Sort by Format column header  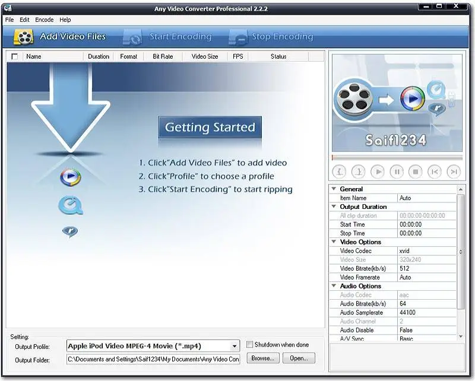tap(128, 56)
